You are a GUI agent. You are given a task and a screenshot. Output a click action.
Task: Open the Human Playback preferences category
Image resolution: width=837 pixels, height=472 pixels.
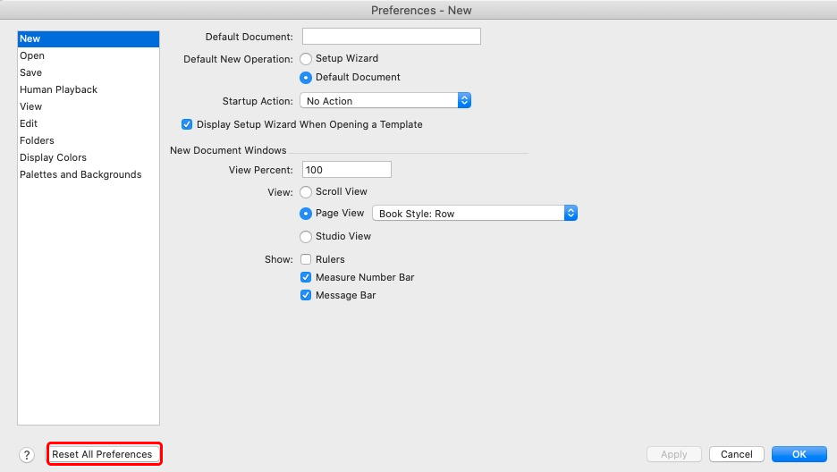(x=59, y=89)
